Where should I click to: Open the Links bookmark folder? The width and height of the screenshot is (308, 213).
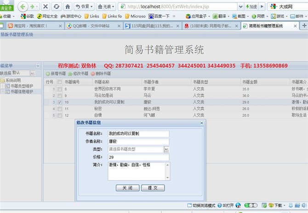92,16
